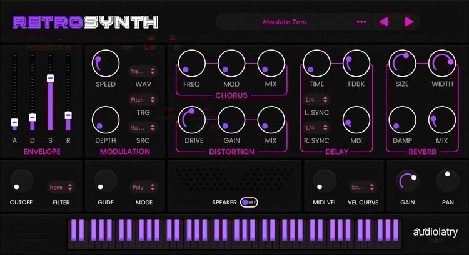The image size is (469, 255).
Task: Click the Absolute Zero preset name
Action: (x=285, y=22)
